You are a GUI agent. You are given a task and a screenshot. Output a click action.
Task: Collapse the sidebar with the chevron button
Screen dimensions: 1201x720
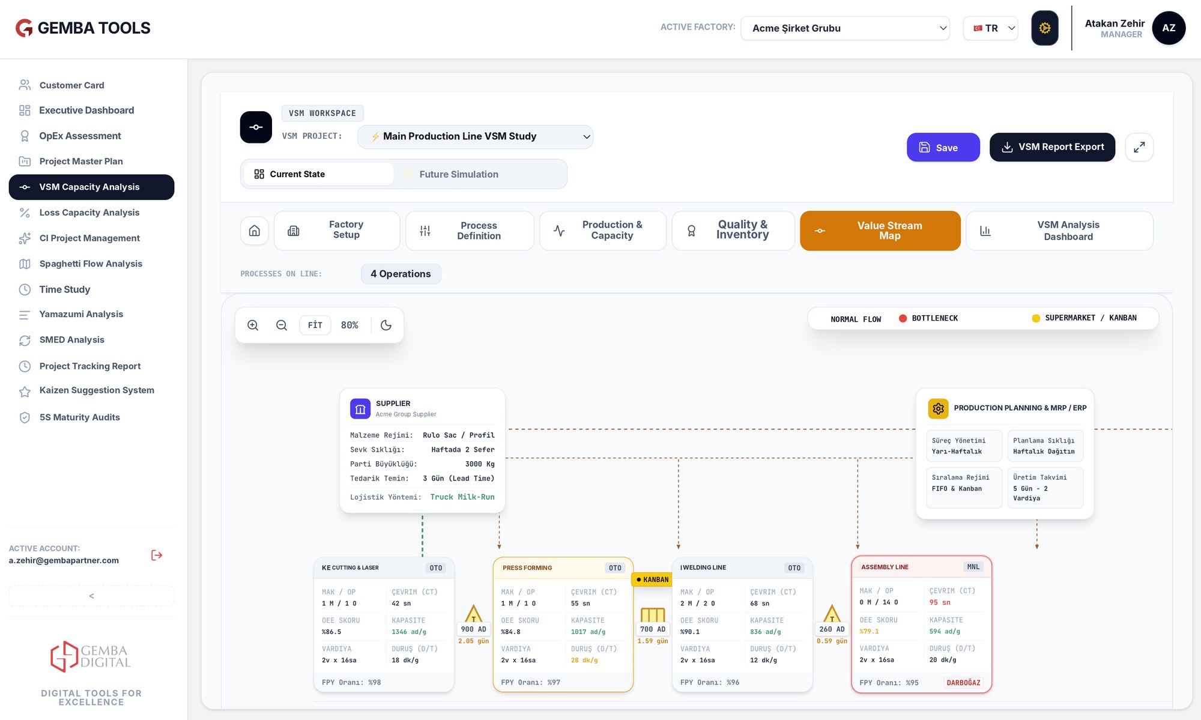91,596
